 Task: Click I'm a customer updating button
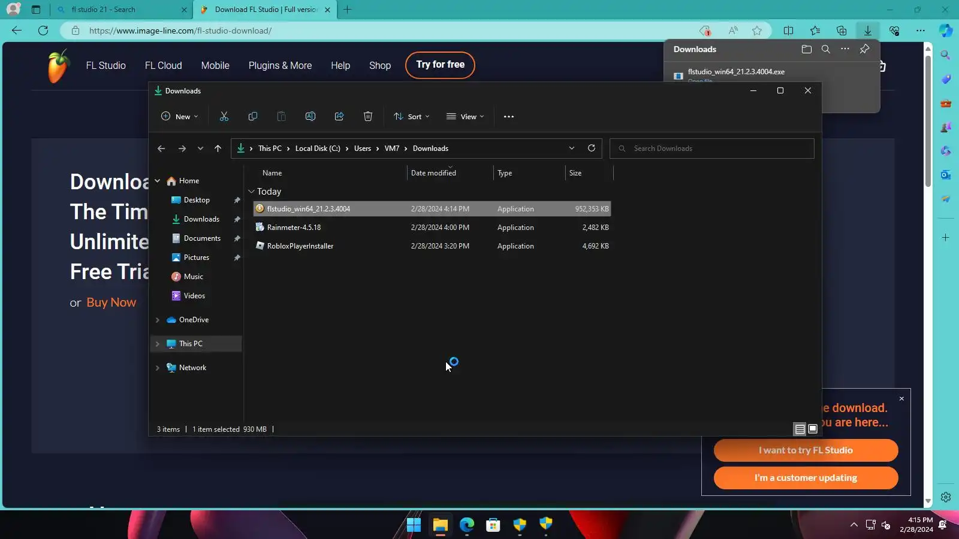[x=806, y=478]
